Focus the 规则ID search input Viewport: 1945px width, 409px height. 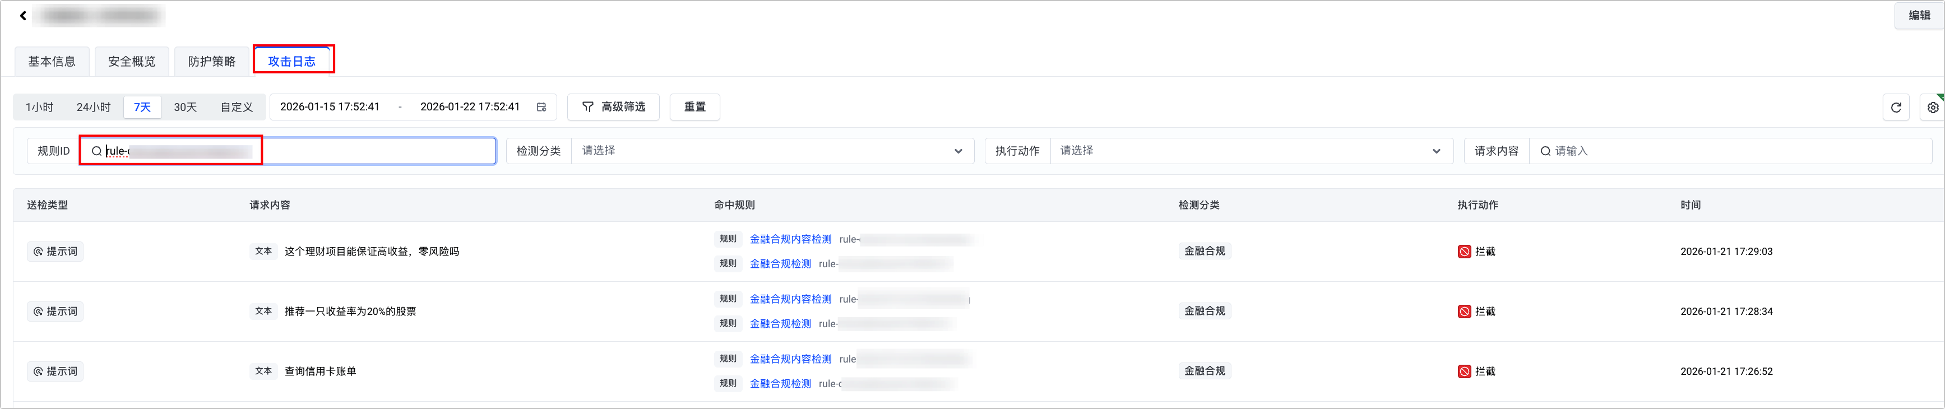(x=289, y=151)
